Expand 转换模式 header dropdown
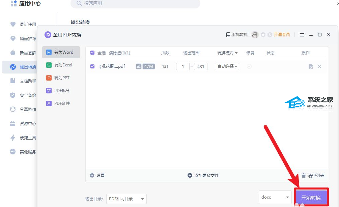This screenshot has height=207, width=339. click(x=227, y=53)
